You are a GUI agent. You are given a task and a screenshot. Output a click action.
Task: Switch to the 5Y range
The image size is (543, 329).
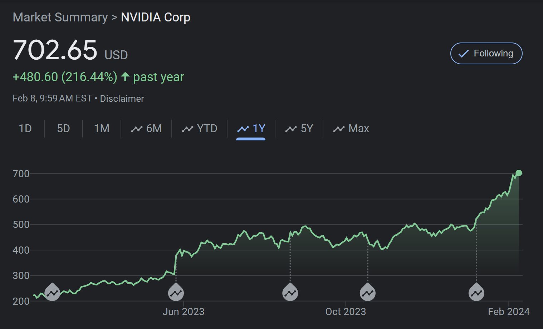(x=299, y=129)
